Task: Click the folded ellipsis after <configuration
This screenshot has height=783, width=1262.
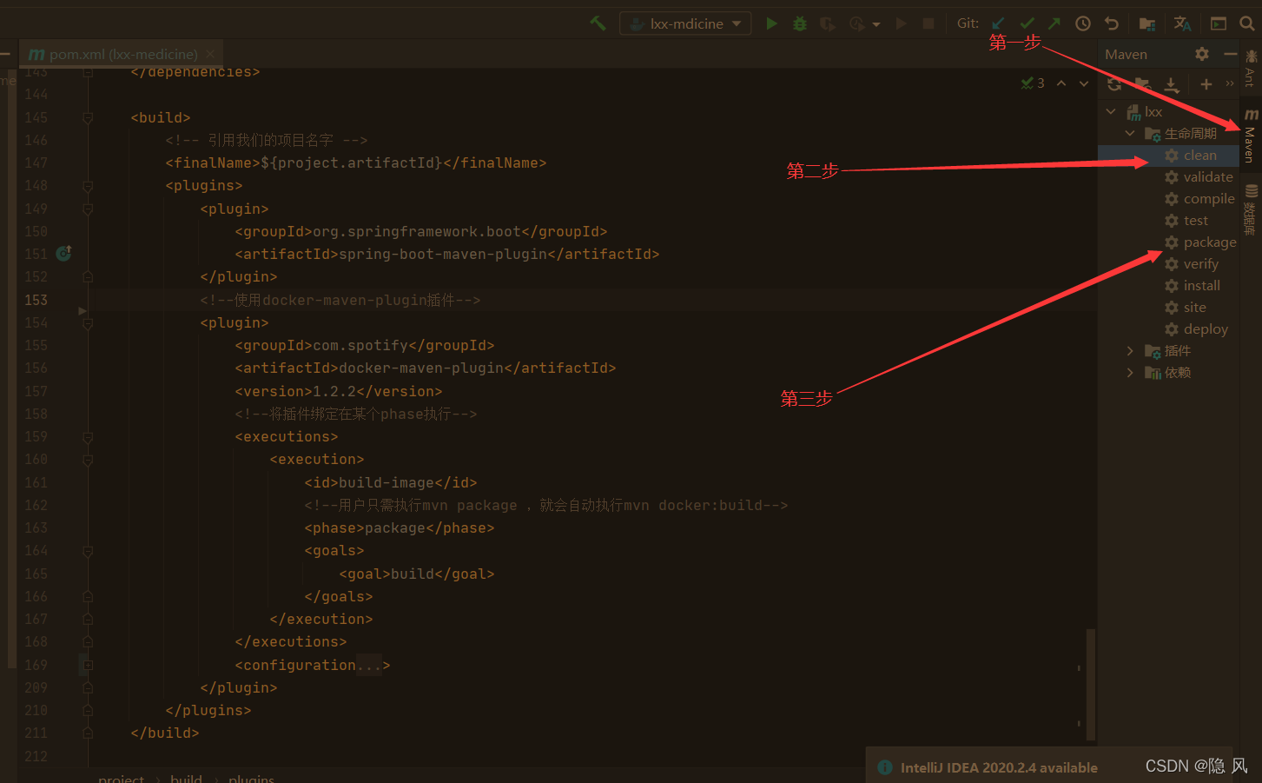Action: point(368,665)
